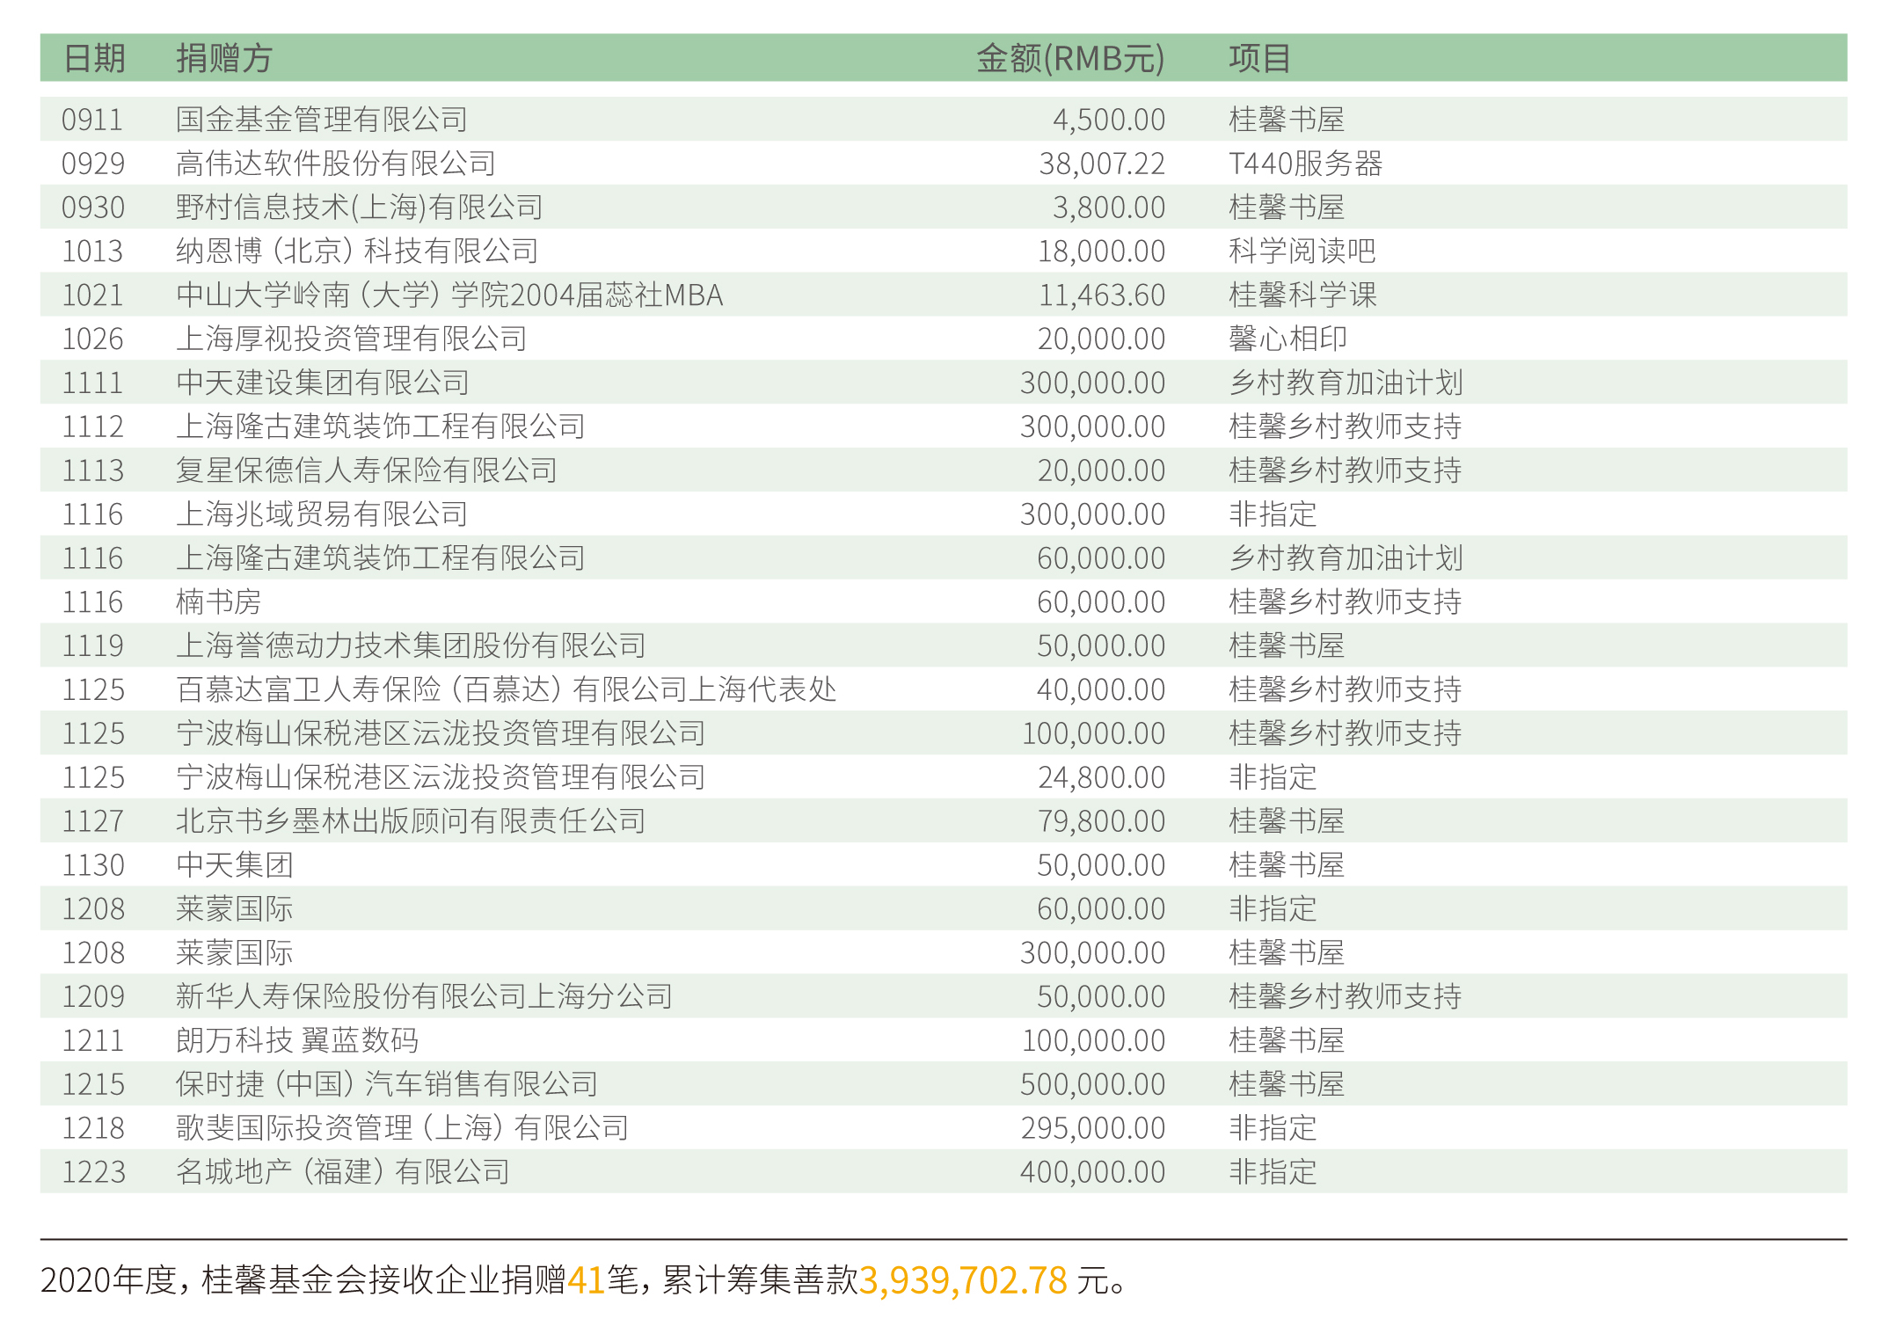1882x1319 pixels.
Task: Click date 1209
Action: click(x=92, y=996)
